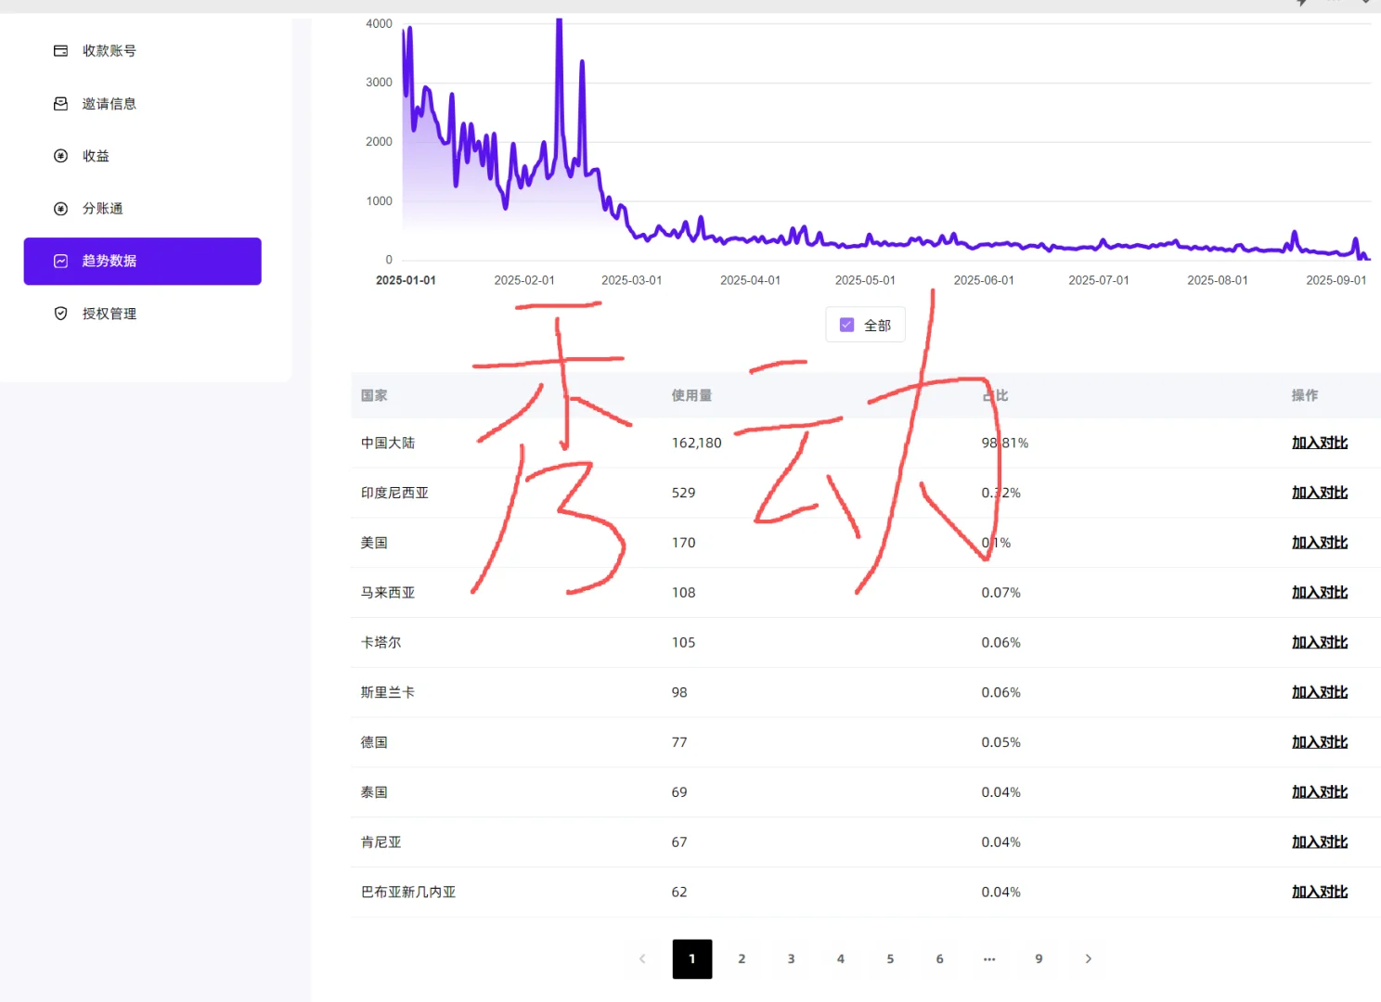Click the 收款账号 card icon in sidebar
The height and width of the screenshot is (1002, 1381).
59,50
